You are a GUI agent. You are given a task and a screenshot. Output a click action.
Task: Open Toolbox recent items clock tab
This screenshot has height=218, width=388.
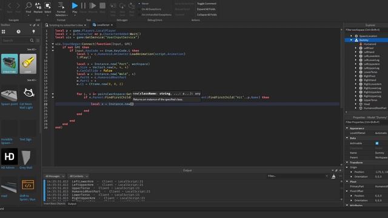click(19, 31)
